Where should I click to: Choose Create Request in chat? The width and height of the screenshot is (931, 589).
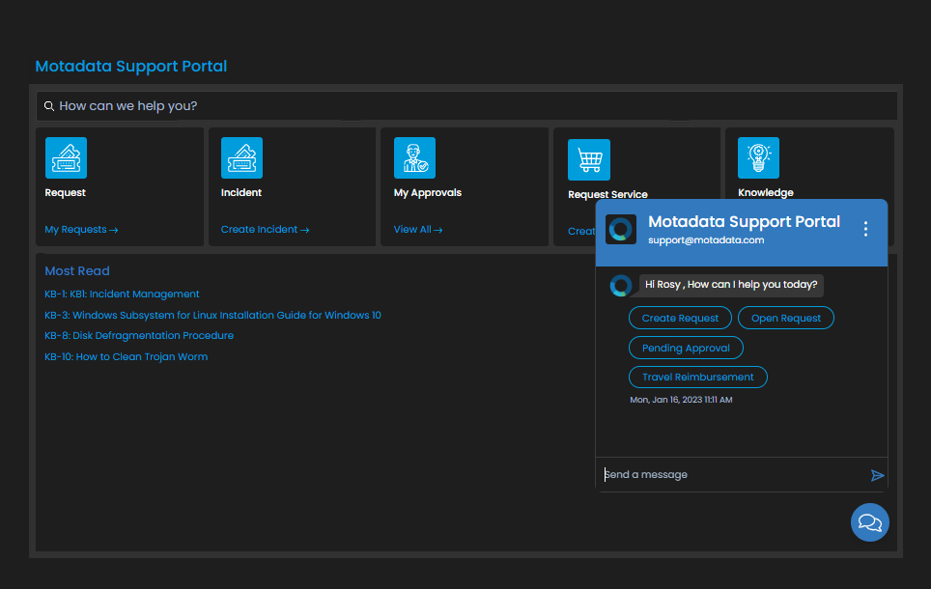pyautogui.click(x=680, y=319)
